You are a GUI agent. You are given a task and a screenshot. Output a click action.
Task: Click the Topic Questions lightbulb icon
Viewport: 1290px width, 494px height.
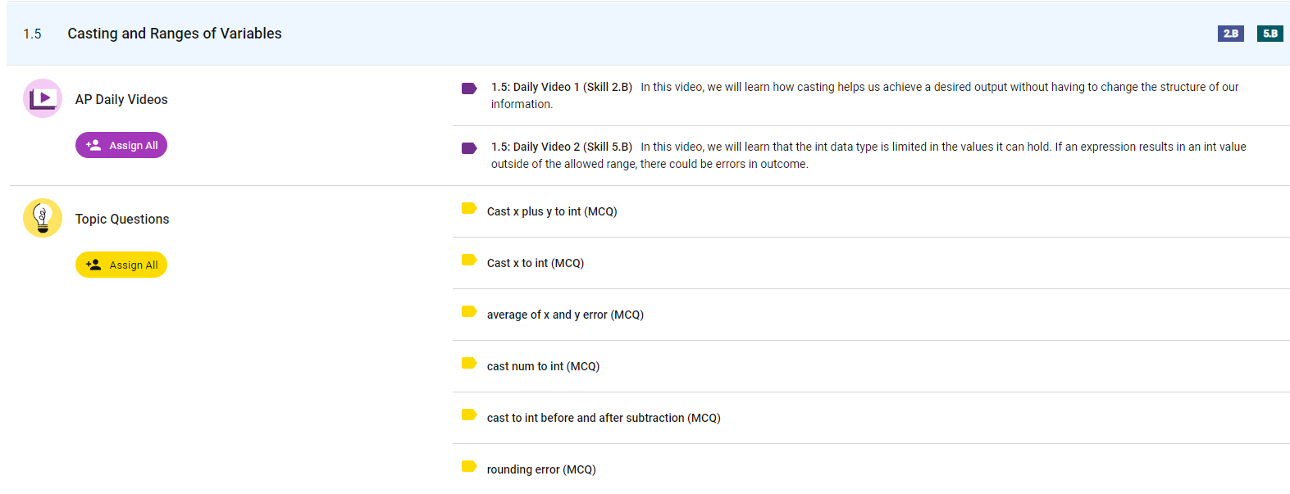pyautogui.click(x=43, y=218)
